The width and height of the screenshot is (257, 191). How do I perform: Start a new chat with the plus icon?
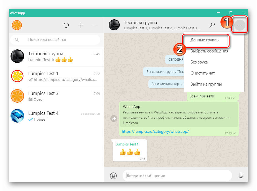(x=80, y=25)
